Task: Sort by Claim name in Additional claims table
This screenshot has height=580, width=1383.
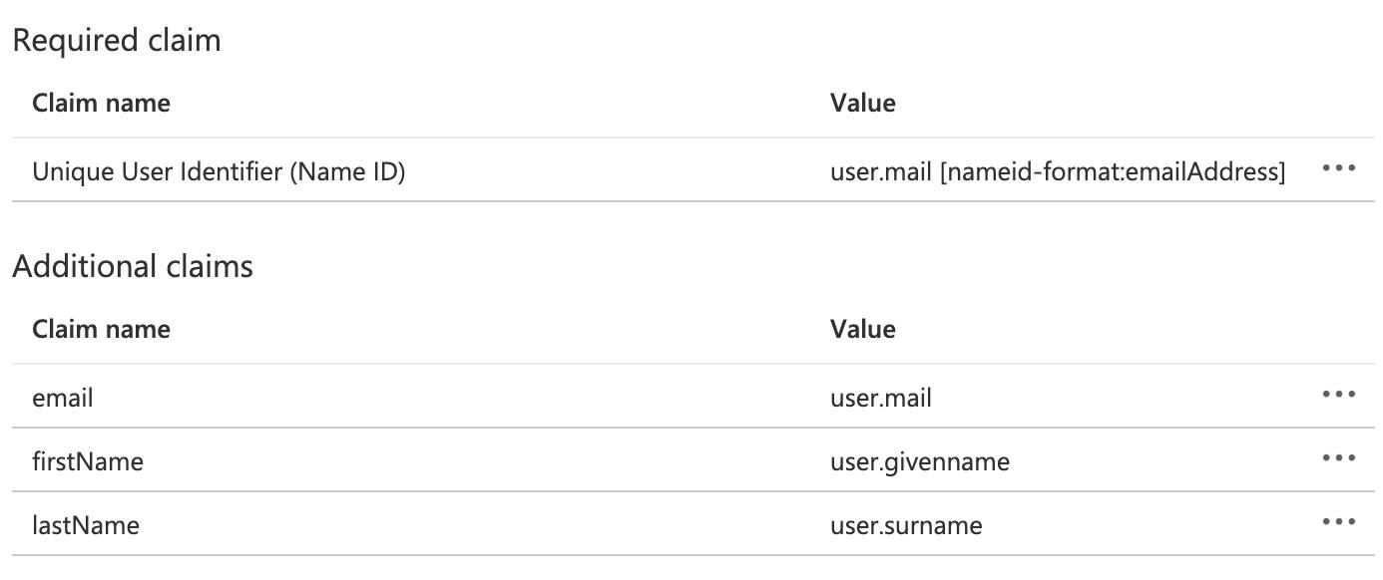Action: point(101,329)
